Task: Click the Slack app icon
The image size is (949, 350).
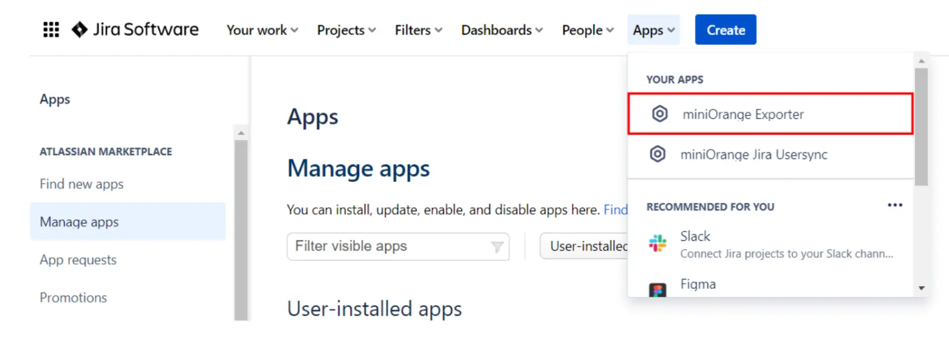Action: tap(657, 243)
